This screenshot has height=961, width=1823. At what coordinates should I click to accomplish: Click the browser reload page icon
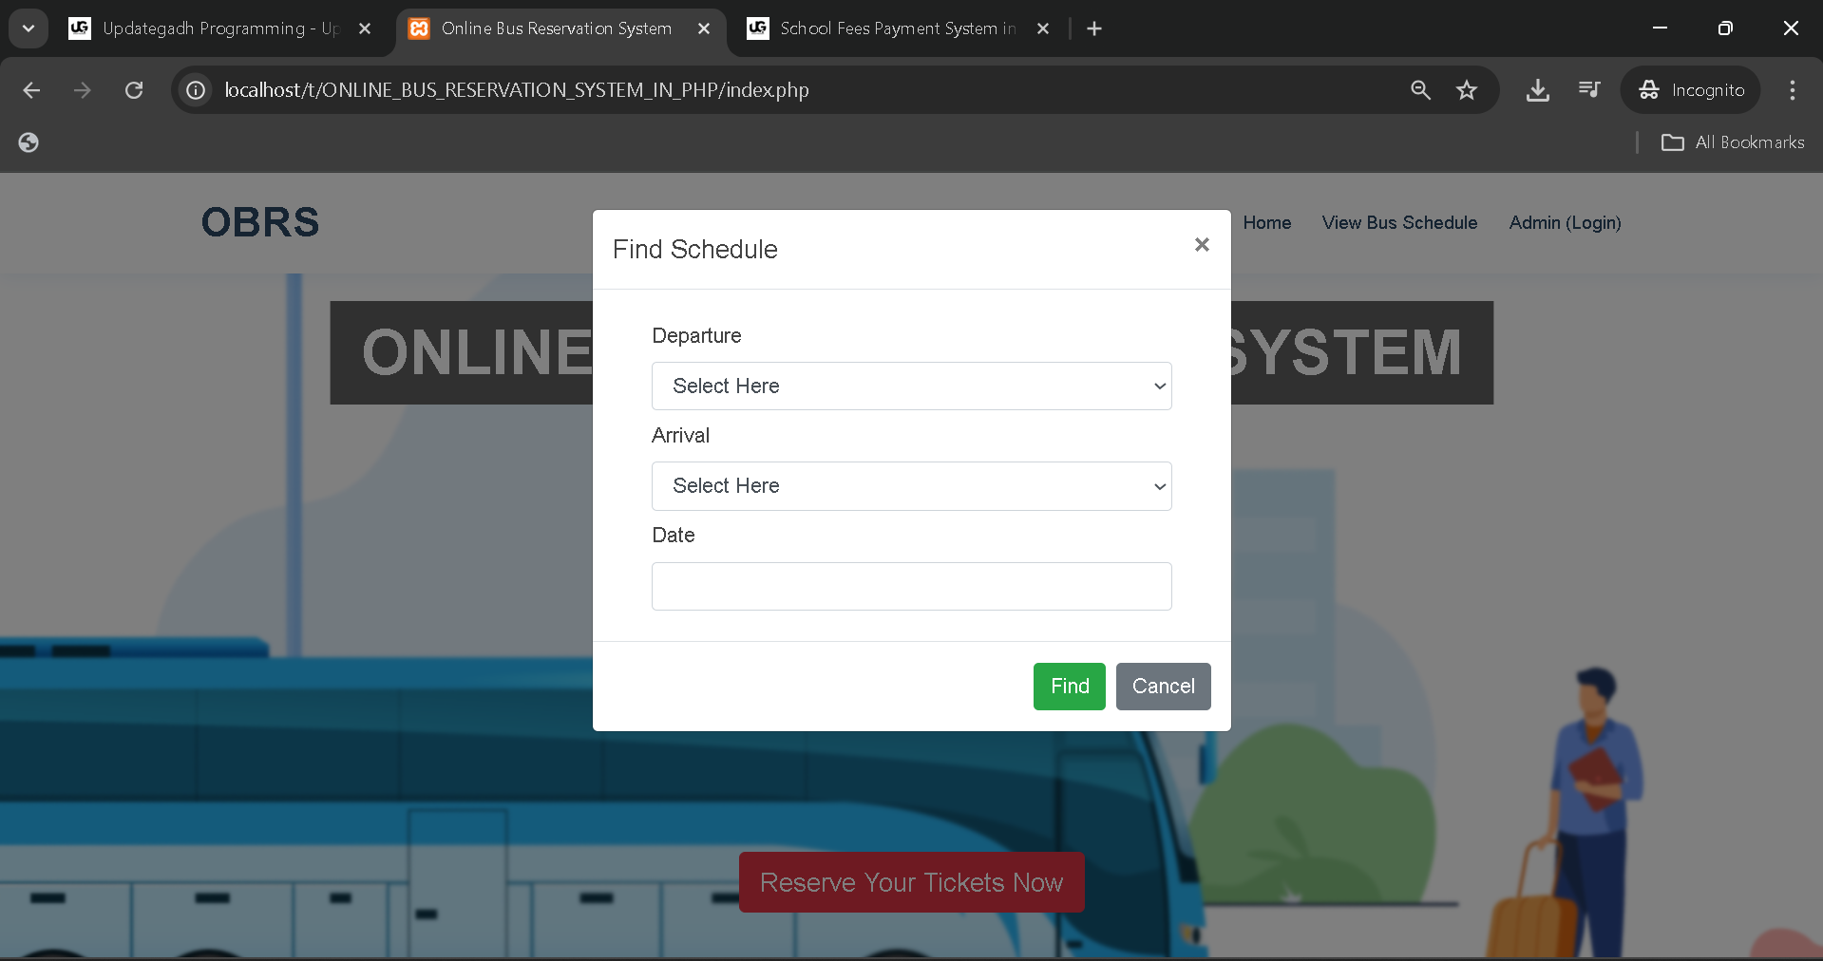tap(134, 90)
